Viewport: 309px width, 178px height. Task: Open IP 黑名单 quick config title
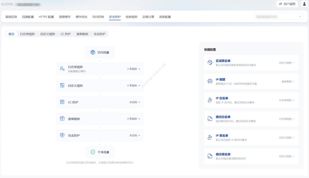coord(222,136)
